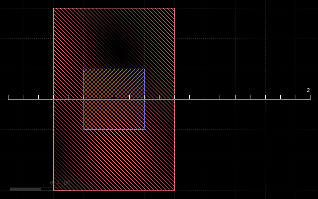Screen dimensions: 318x199
Task: Click the bottom-right corner of blue rectangle
Action: 145,129
